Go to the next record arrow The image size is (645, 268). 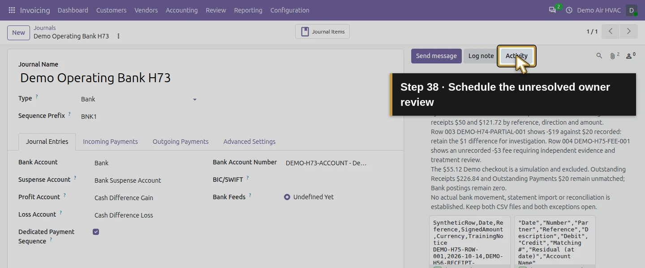[628, 31]
